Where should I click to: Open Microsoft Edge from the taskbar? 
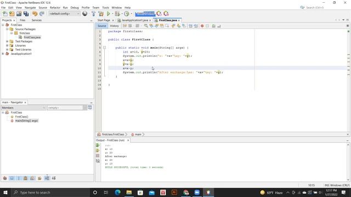(117, 192)
